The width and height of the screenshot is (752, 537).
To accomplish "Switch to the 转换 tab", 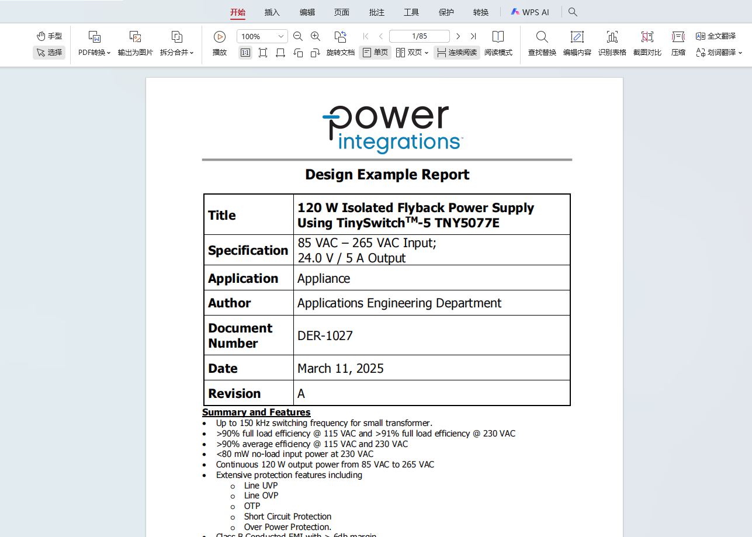I will point(481,12).
